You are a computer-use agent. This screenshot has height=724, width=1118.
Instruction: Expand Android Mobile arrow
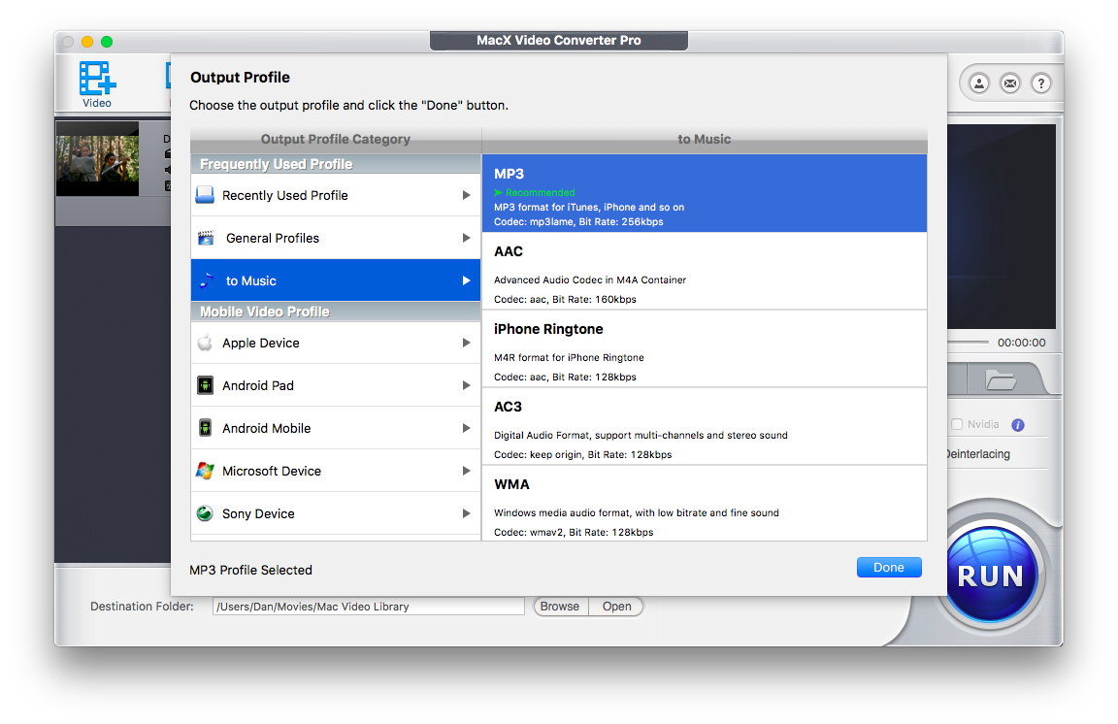[x=466, y=428]
